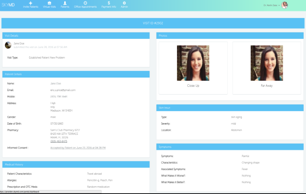This screenshot has height=194, width=306.
Task: Click the Patient Details panel header
Action: coord(76,74)
